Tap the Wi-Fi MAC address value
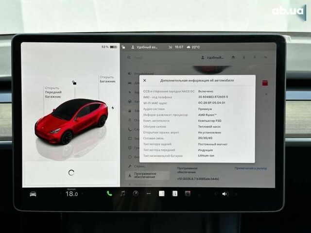 [212, 103]
